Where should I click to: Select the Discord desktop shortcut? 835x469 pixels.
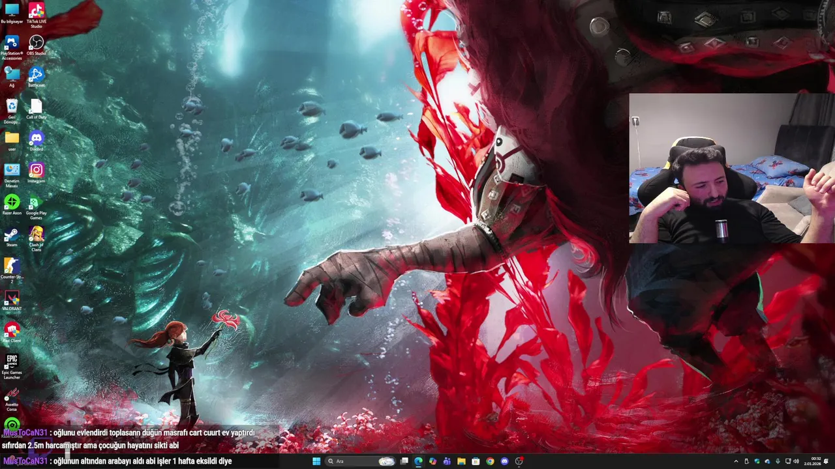click(x=36, y=141)
